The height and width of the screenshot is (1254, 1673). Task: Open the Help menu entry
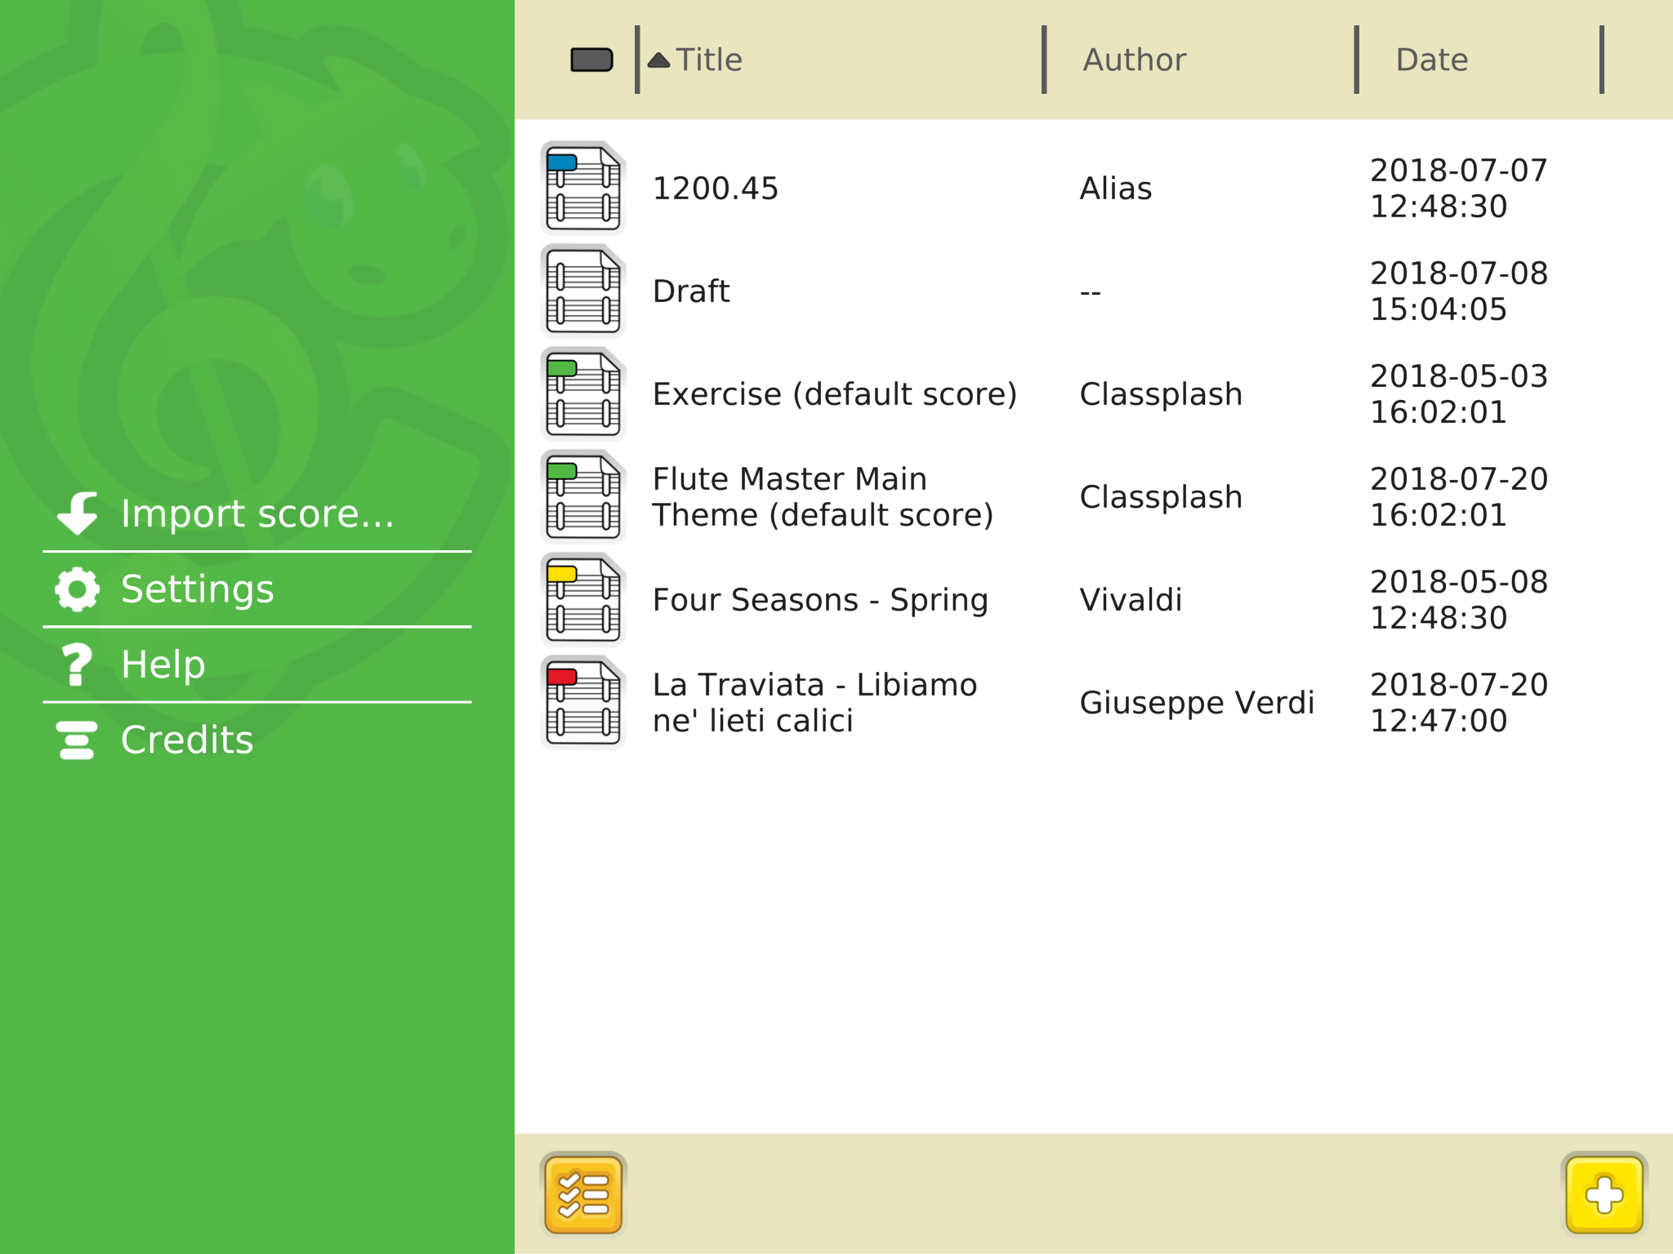click(163, 664)
